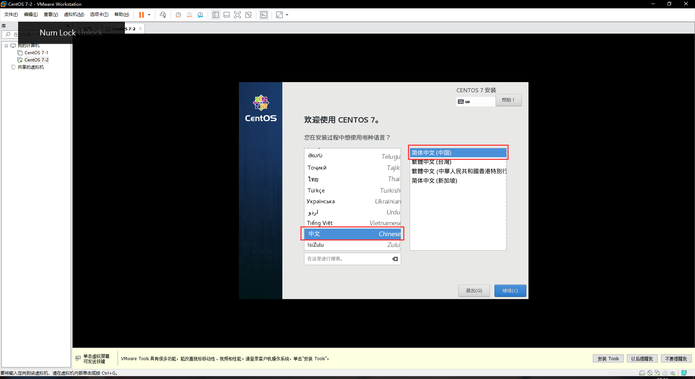Click the message log icon in status bar

tap(684, 373)
